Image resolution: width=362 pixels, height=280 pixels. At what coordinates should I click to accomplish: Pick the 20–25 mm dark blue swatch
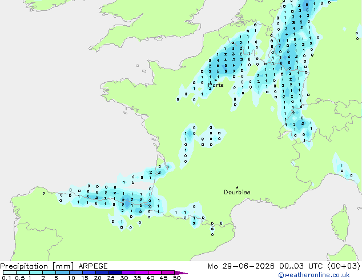102,273
